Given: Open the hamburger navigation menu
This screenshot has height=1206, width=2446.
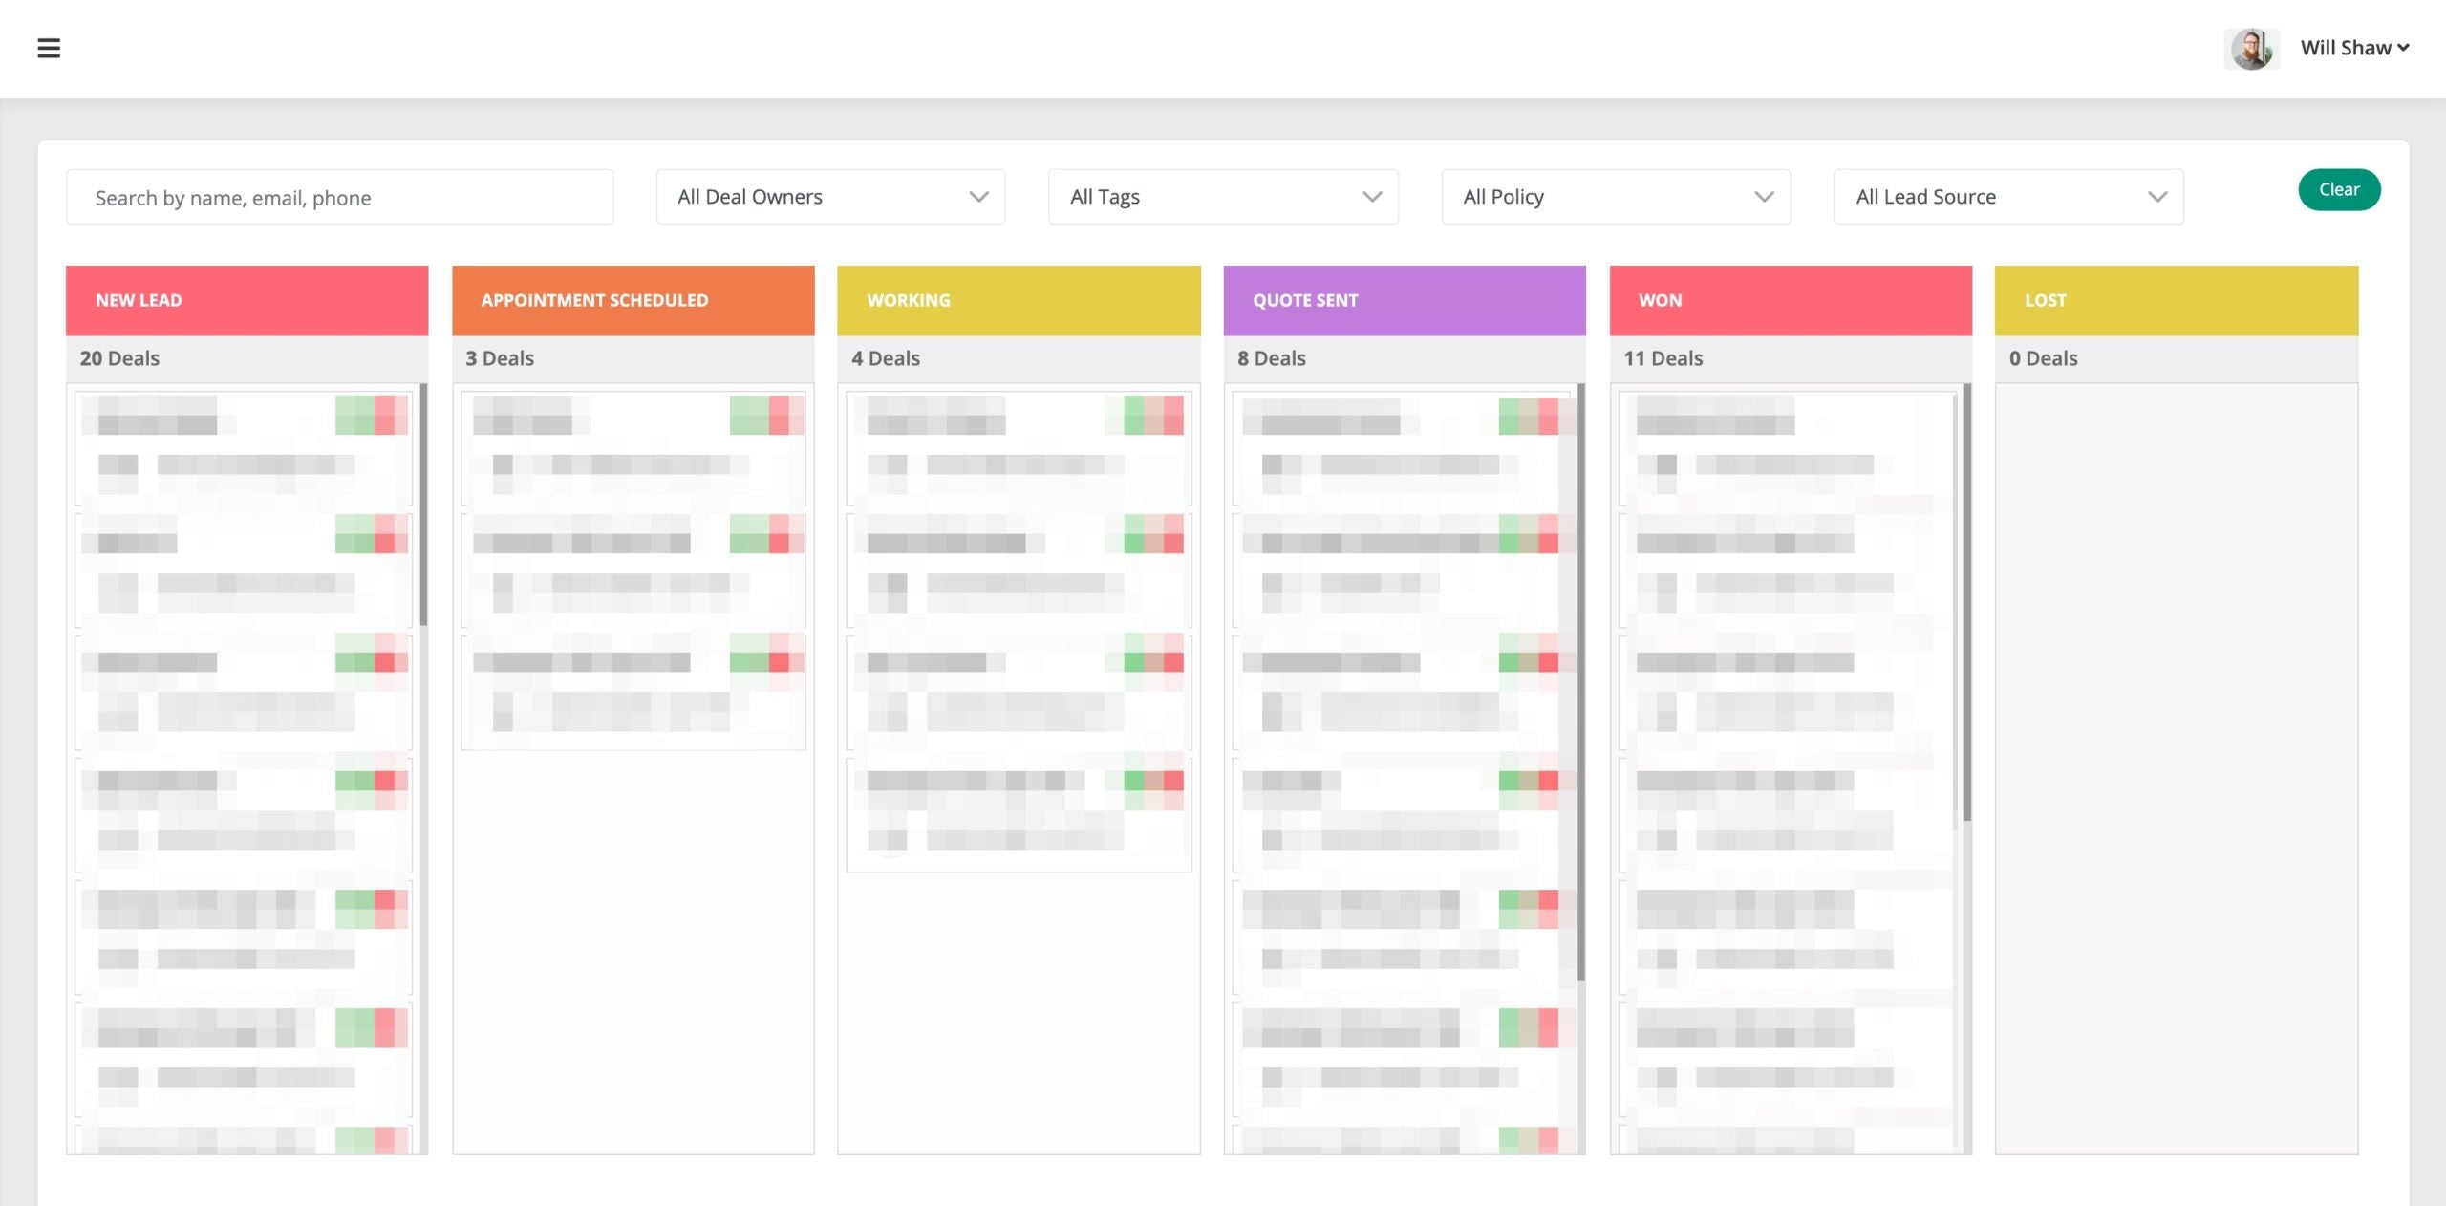Looking at the screenshot, I should pyautogui.click(x=49, y=48).
